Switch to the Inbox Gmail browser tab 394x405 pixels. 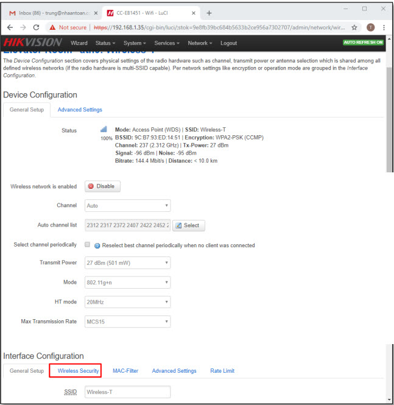50,12
